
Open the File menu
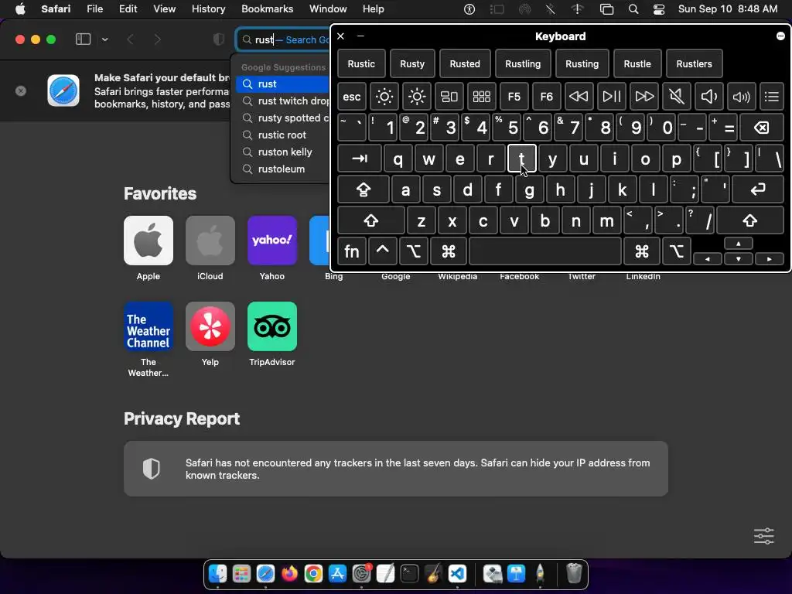point(95,9)
